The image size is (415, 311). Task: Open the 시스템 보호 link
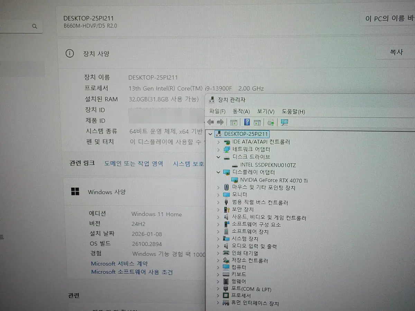click(x=188, y=163)
